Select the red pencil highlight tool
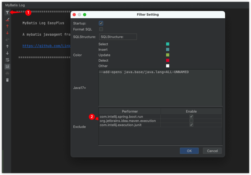The height and width of the screenshot is (175, 251). click(7, 19)
